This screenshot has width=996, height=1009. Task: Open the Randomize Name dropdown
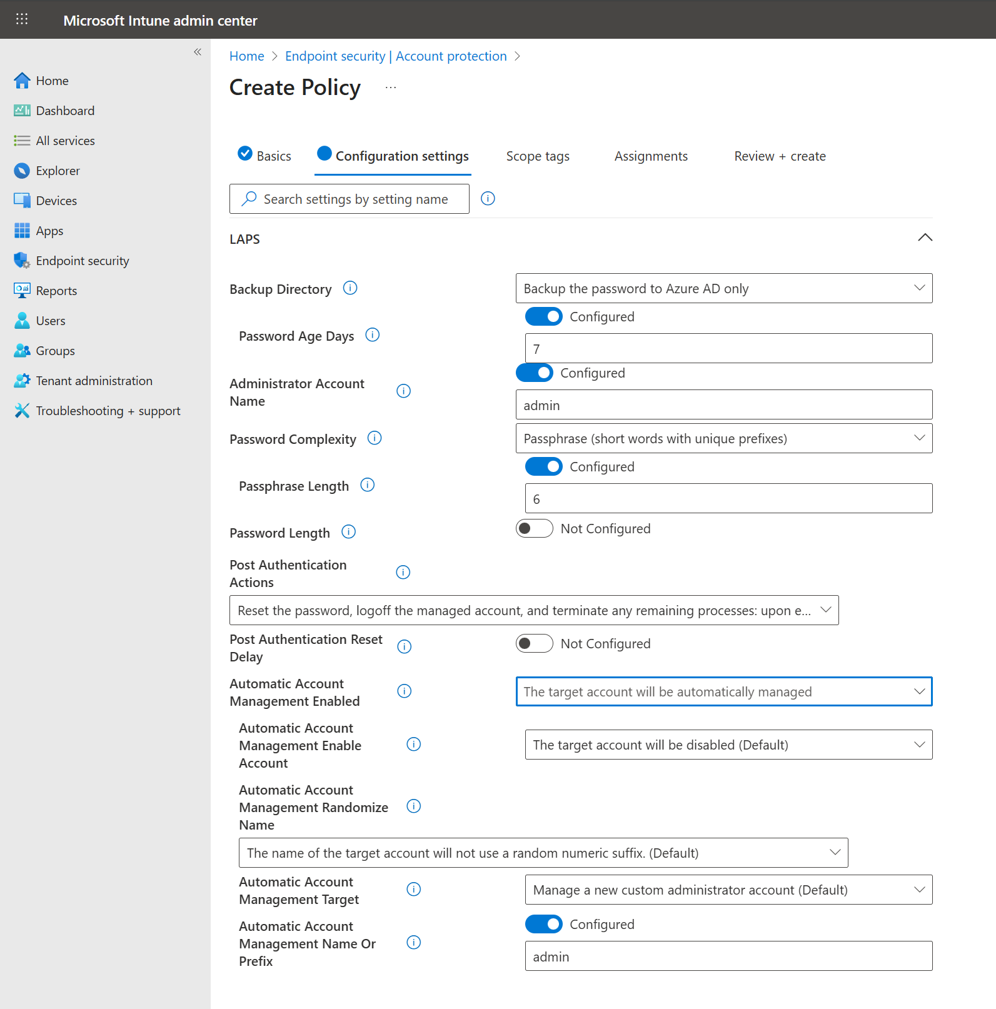543,853
